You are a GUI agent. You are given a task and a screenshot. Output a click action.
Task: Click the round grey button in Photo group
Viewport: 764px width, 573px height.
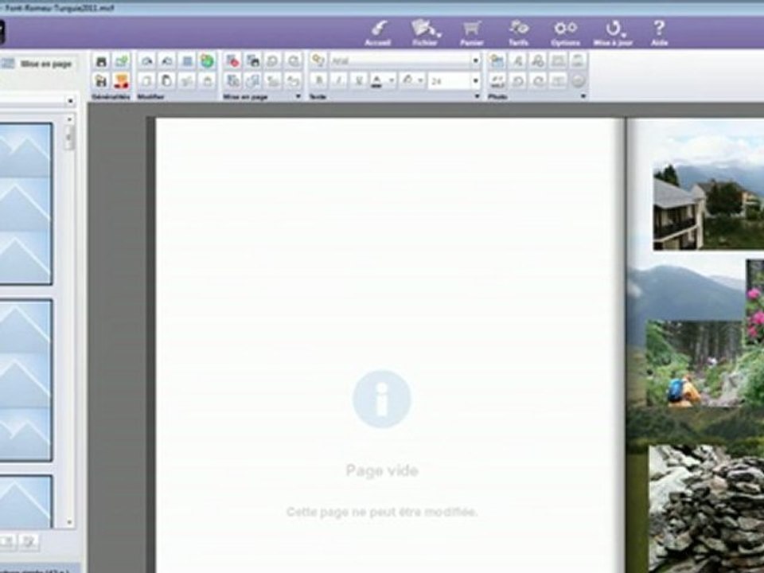tap(578, 81)
